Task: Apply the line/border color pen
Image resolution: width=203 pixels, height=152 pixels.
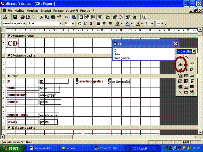Action: click(x=138, y=24)
